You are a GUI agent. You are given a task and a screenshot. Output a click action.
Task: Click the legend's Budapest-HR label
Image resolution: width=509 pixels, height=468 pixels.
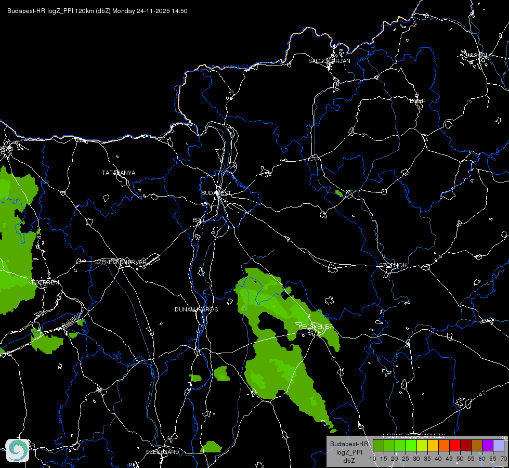(x=349, y=444)
